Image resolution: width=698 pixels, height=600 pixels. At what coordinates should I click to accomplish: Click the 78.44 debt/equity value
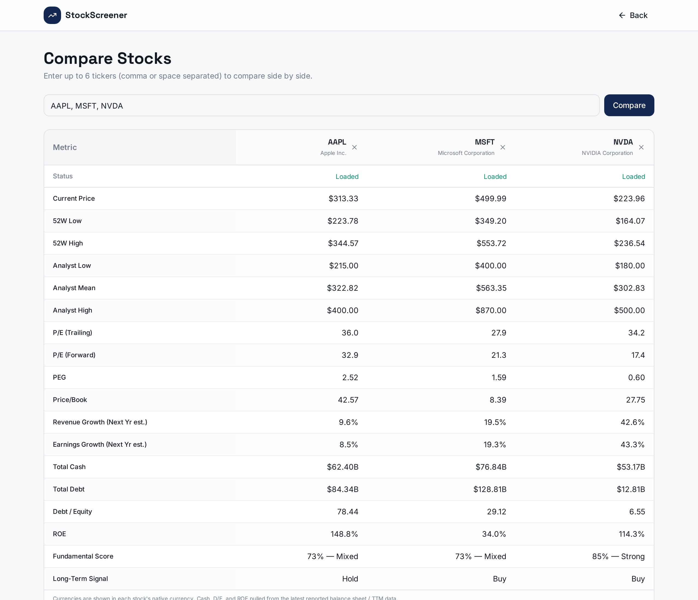tap(348, 512)
